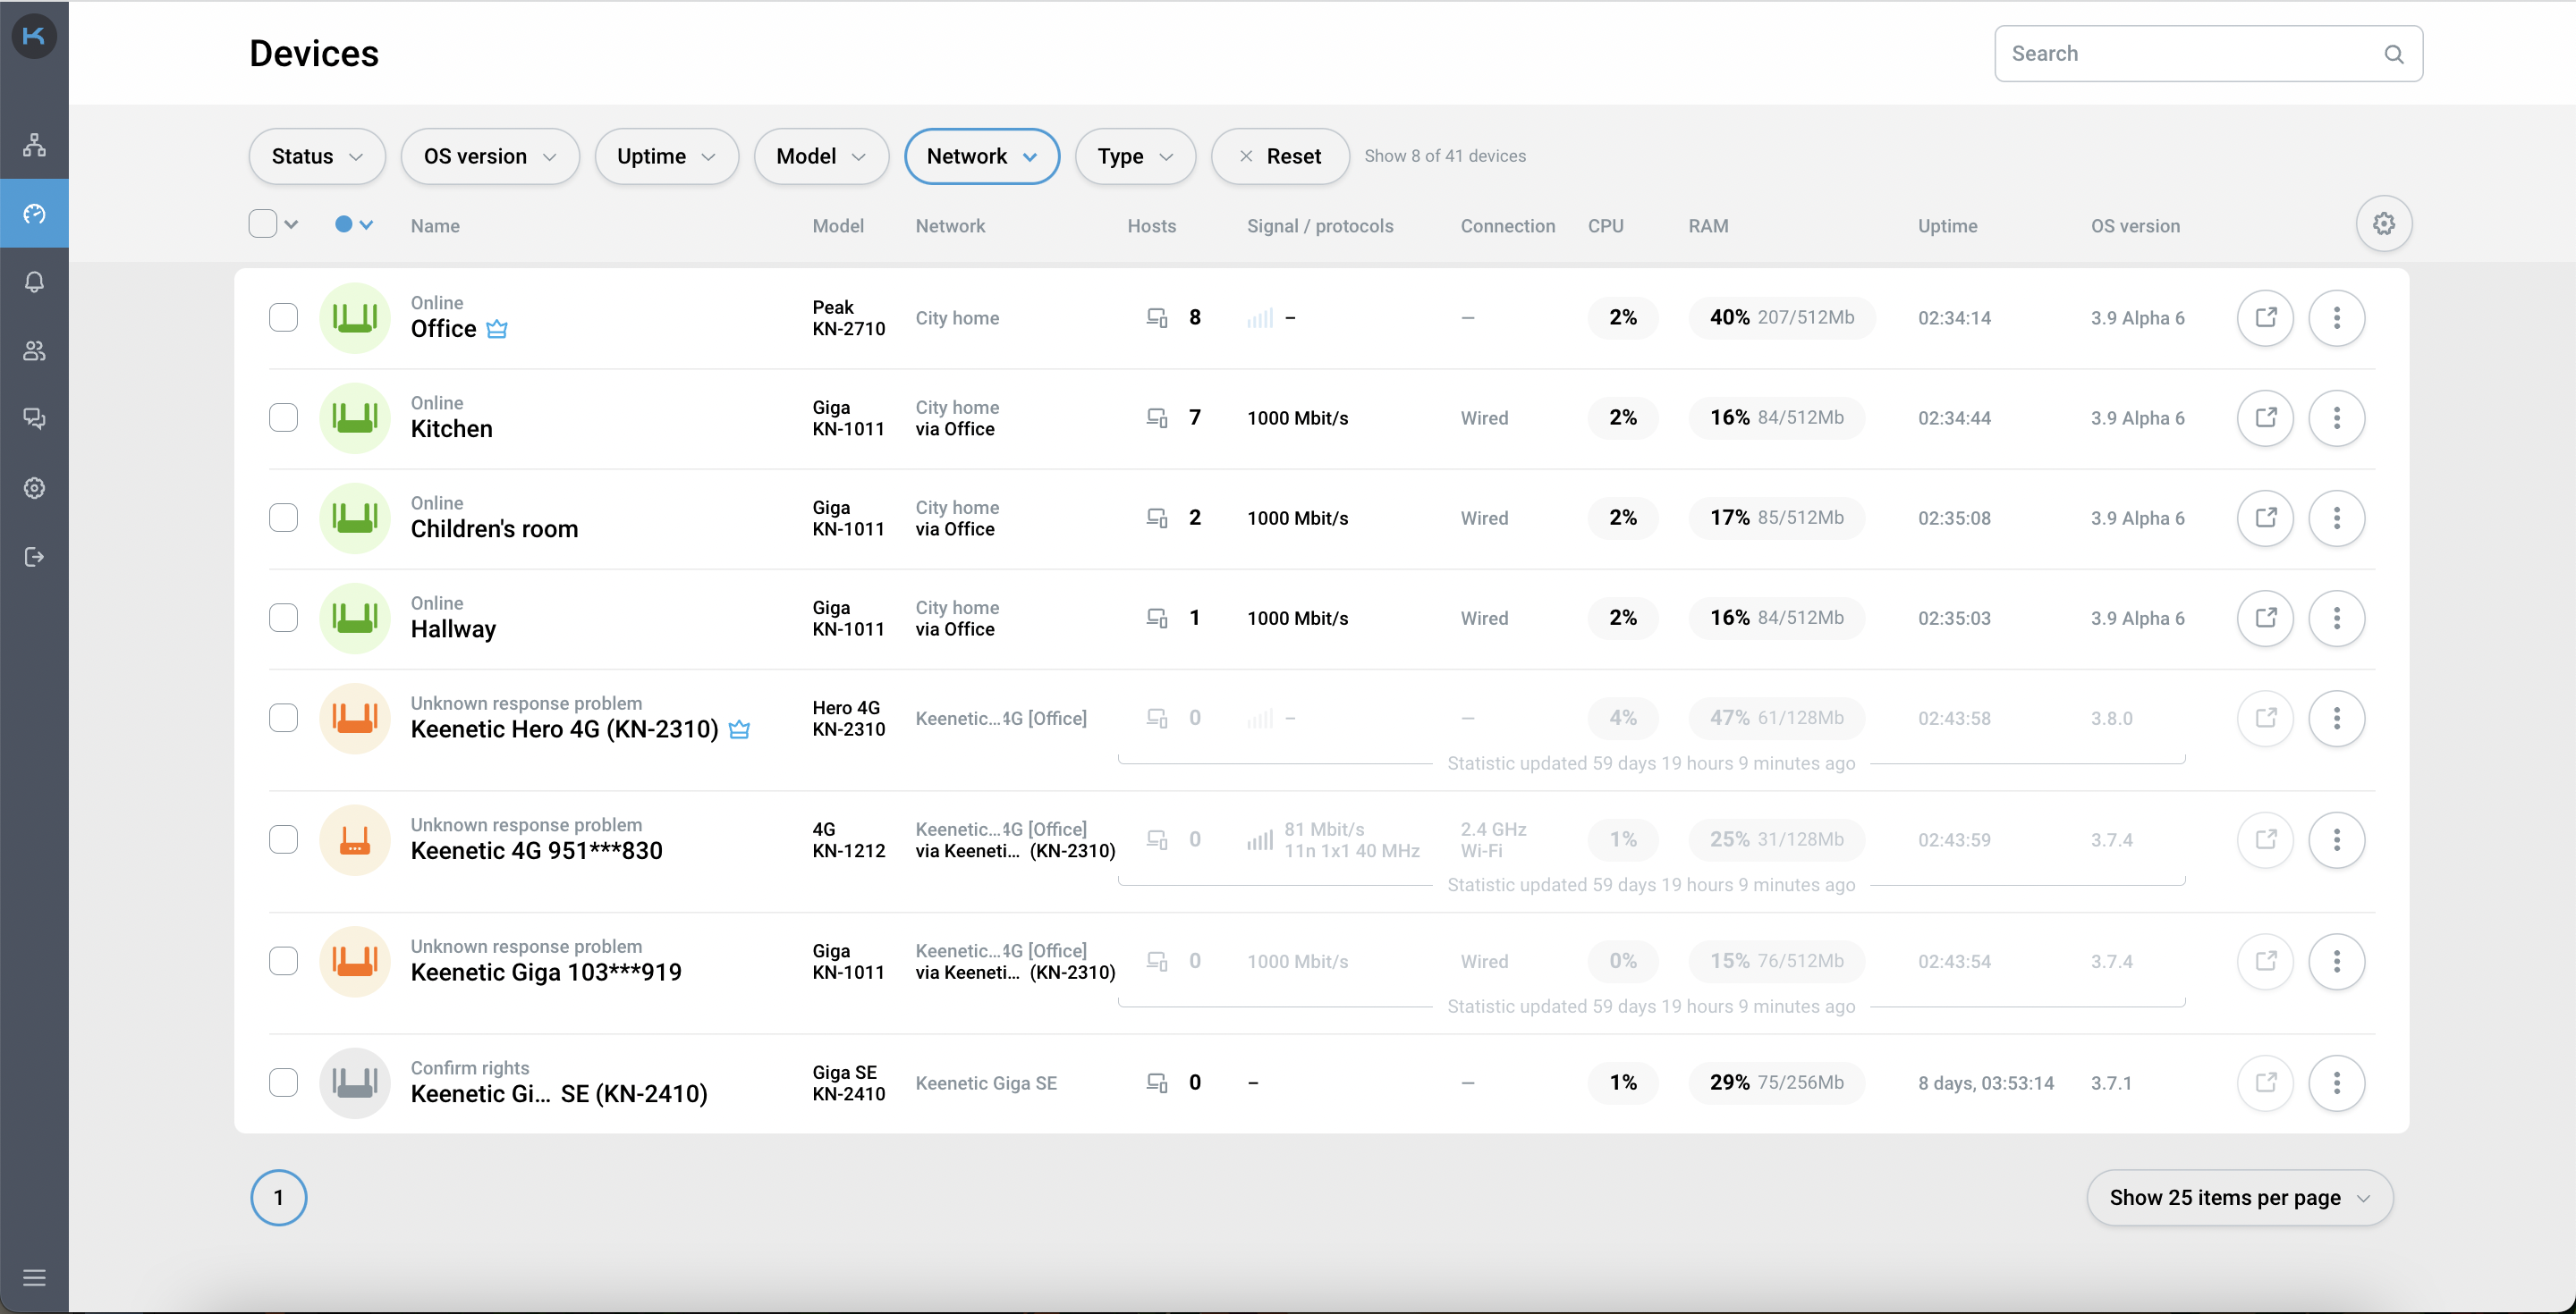Open more actions for Giga SE row
The width and height of the screenshot is (2576, 1314).
pos(2337,1082)
